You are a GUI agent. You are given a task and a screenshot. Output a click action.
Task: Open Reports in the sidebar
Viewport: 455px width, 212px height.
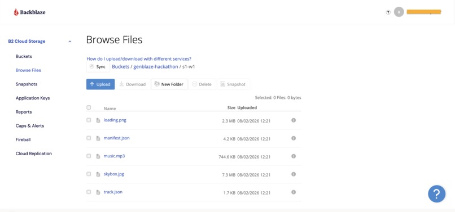(24, 112)
